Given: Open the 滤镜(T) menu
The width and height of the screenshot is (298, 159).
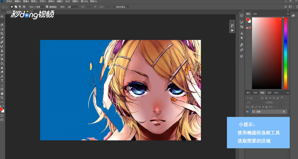Looking at the screenshot, I should point(60,1).
